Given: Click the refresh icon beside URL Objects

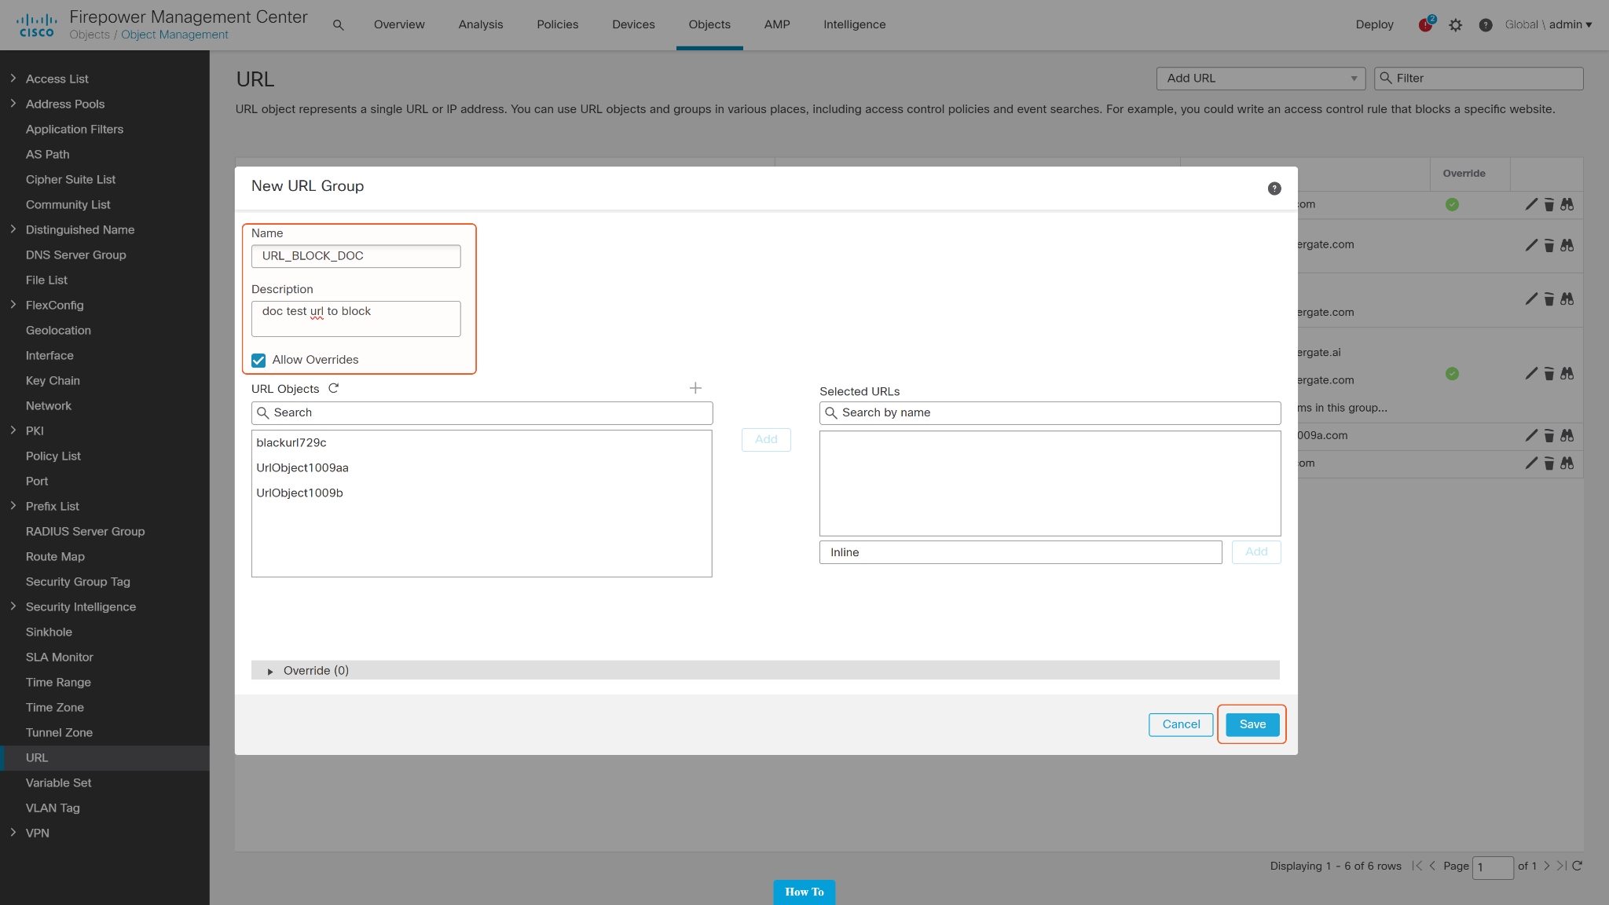Looking at the screenshot, I should click(x=333, y=388).
